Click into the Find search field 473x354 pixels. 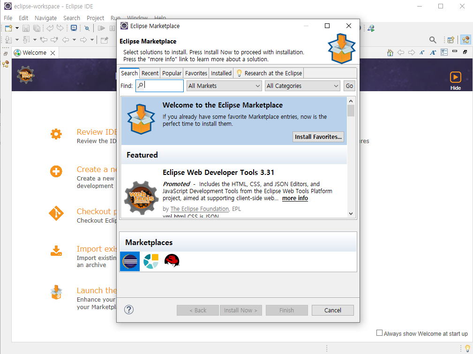point(159,86)
